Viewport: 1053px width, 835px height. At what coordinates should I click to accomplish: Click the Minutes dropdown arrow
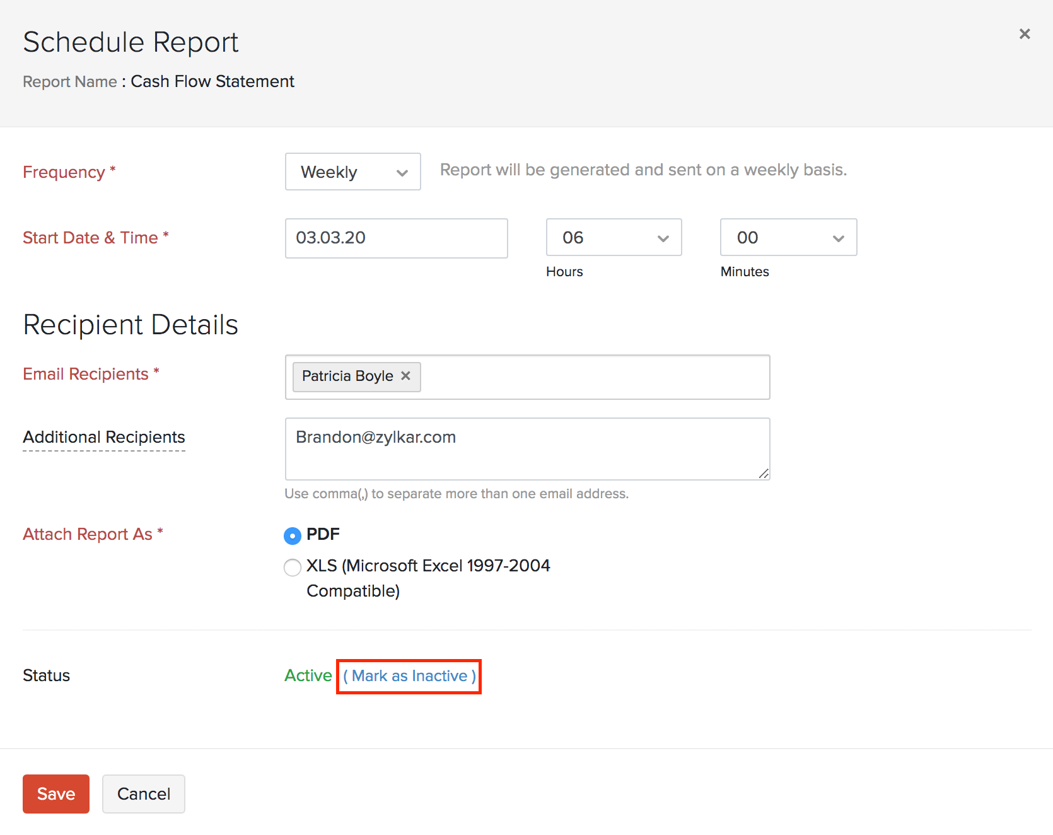click(x=838, y=238)
